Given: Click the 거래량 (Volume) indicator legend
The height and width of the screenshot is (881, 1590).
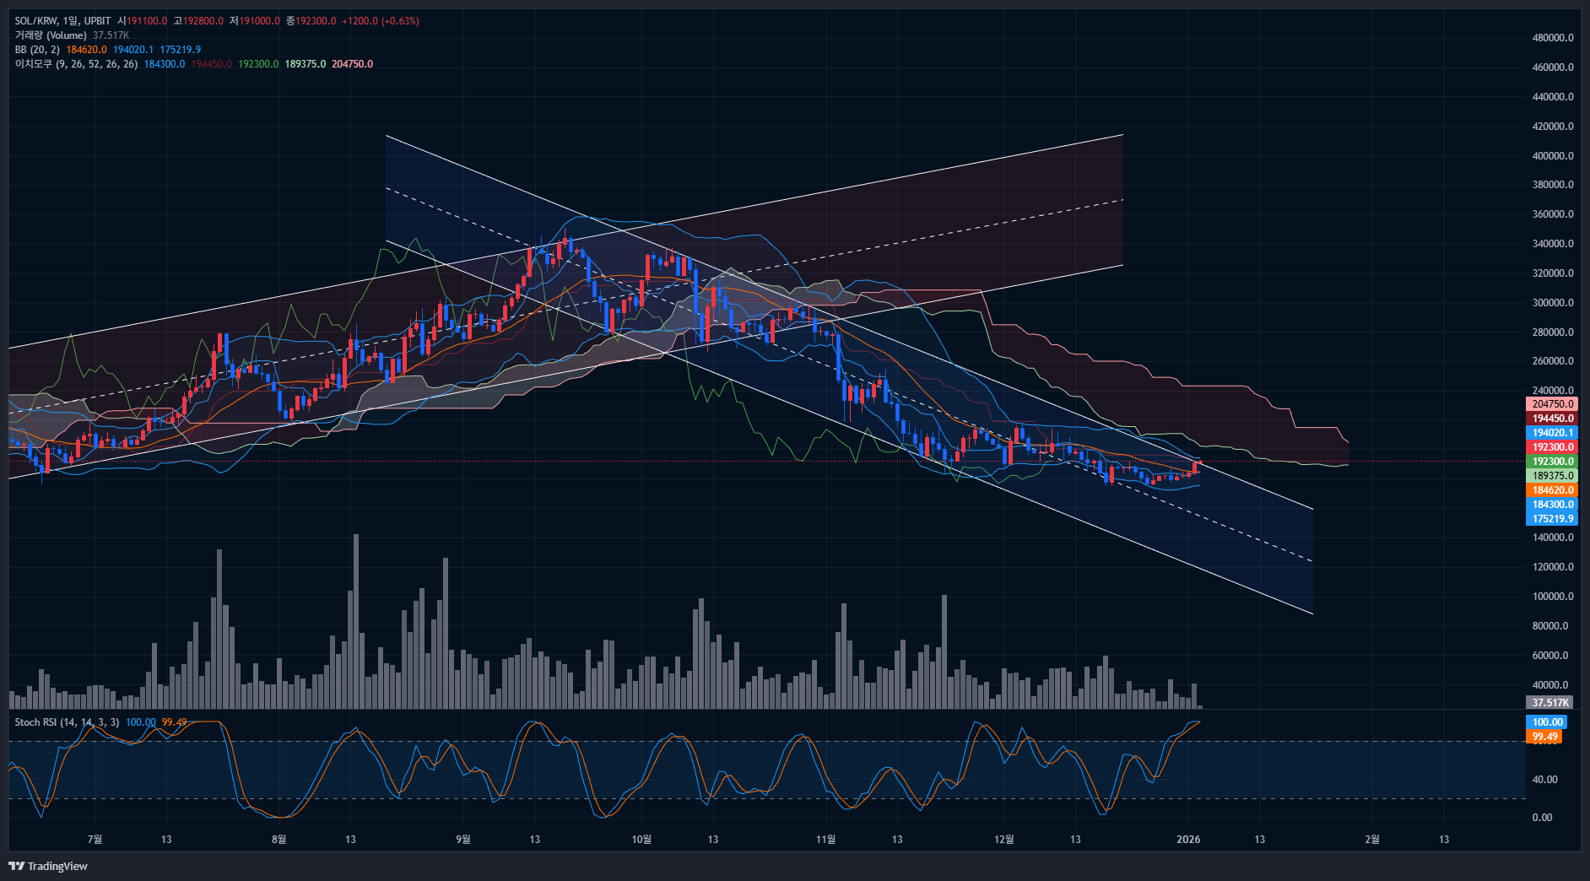Looking at the screenshot, I should [x=51, y=35].
